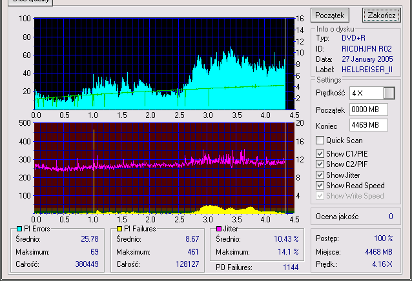This screenshot has height=281, width=412.
Task: Click the cyan PI Errors color swatch
Action: tap(19, 229)
